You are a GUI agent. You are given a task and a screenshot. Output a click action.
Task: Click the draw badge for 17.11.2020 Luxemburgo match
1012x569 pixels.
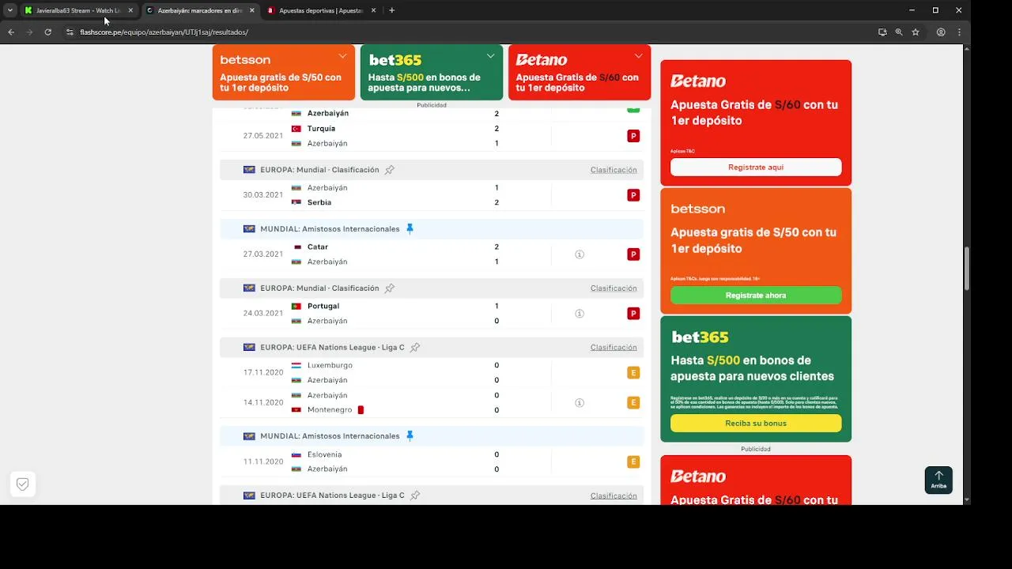[633, 373]
